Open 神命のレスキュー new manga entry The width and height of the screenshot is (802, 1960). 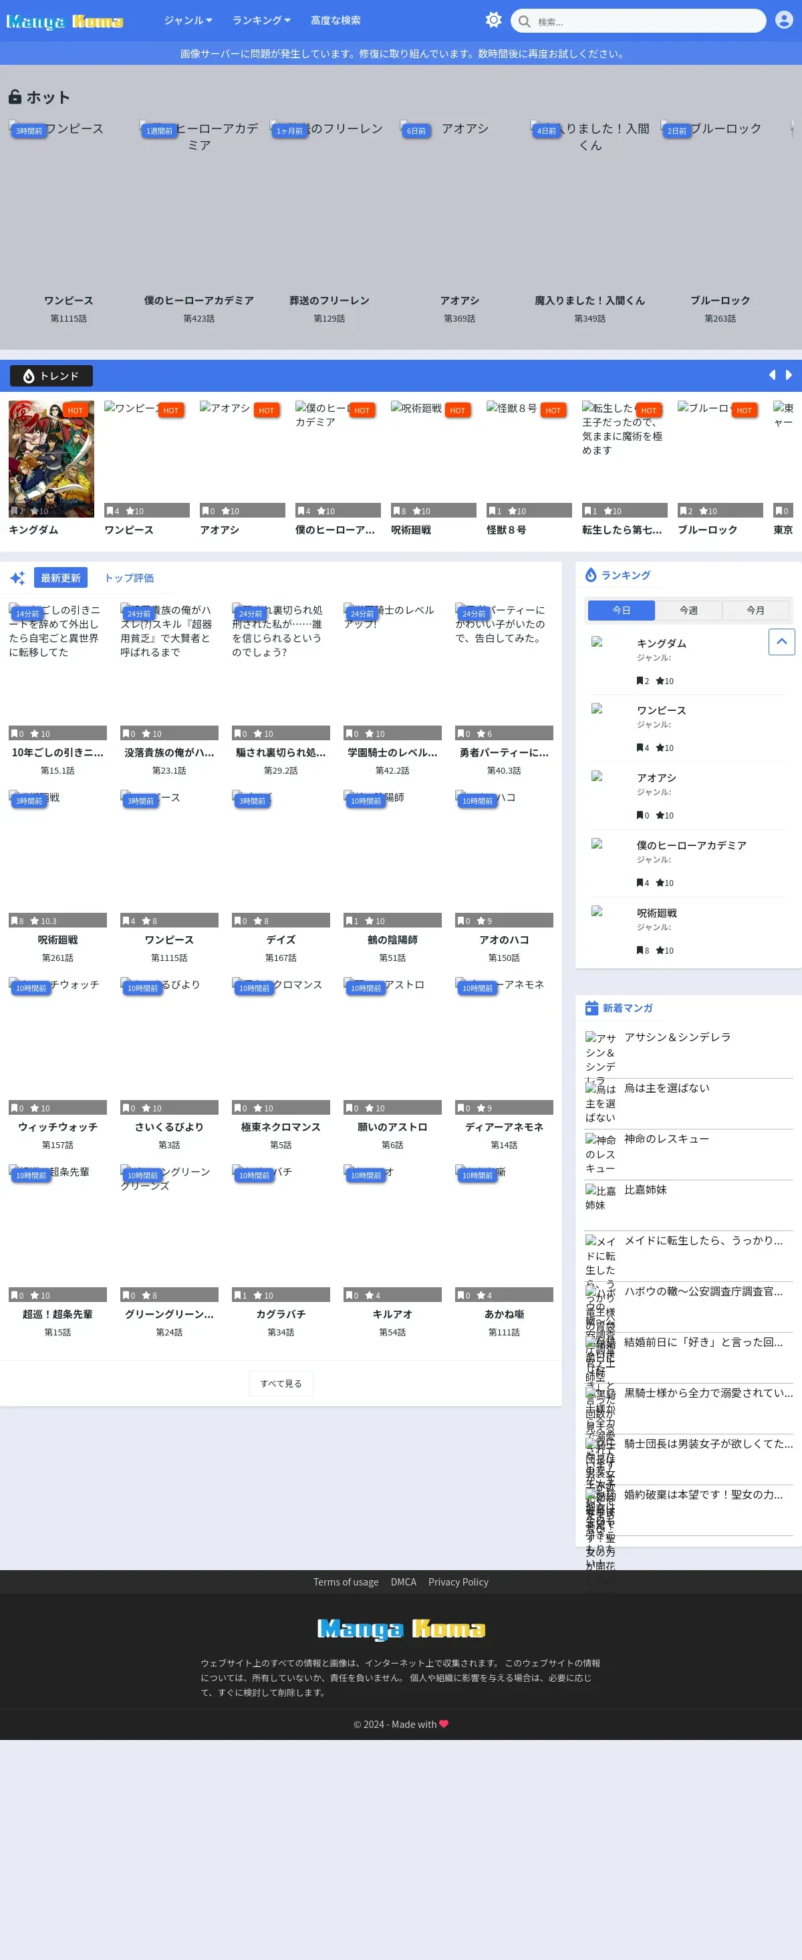pyautogui.click(x=667, y=1139)
